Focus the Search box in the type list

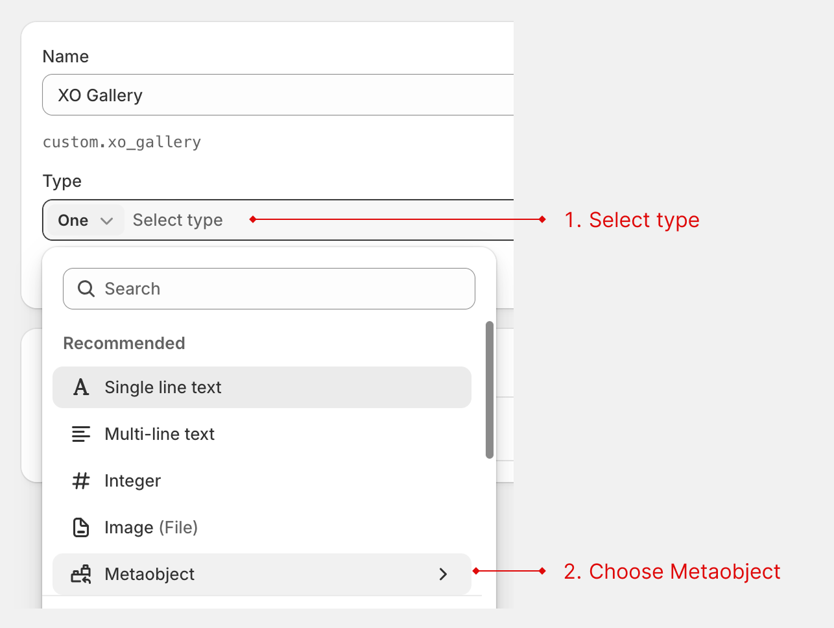pyautogui.click(x=279, y=289)
